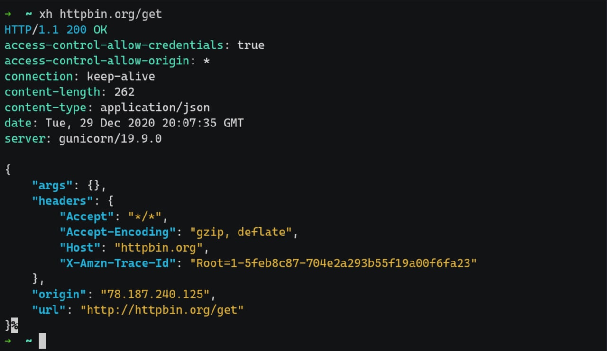Click the "Accept-Encoding" JSON key
Image resolution: width=607 pixels, height=351 pixels.
click(118, 232)
